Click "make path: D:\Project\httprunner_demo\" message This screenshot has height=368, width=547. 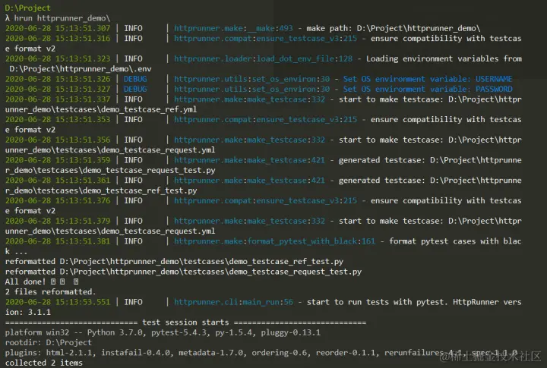394,28
